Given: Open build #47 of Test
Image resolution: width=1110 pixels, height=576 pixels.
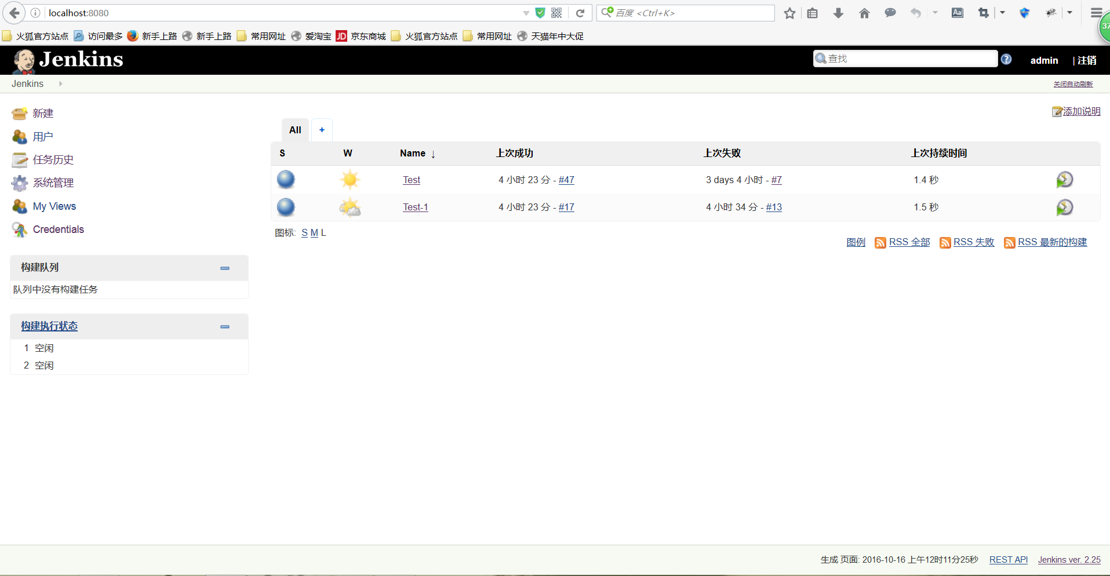Looking at the screenshot, I should pos(566,180).
